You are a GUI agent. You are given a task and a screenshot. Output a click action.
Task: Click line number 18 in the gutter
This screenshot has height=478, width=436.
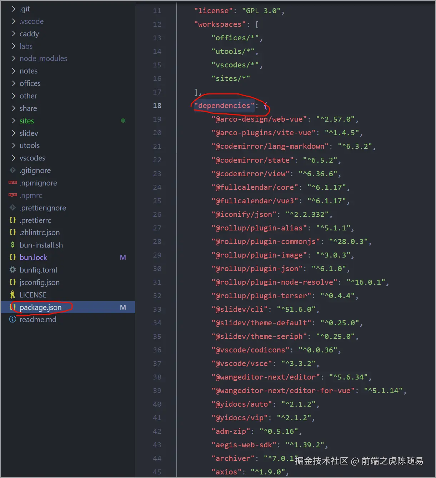coord(157,106)
